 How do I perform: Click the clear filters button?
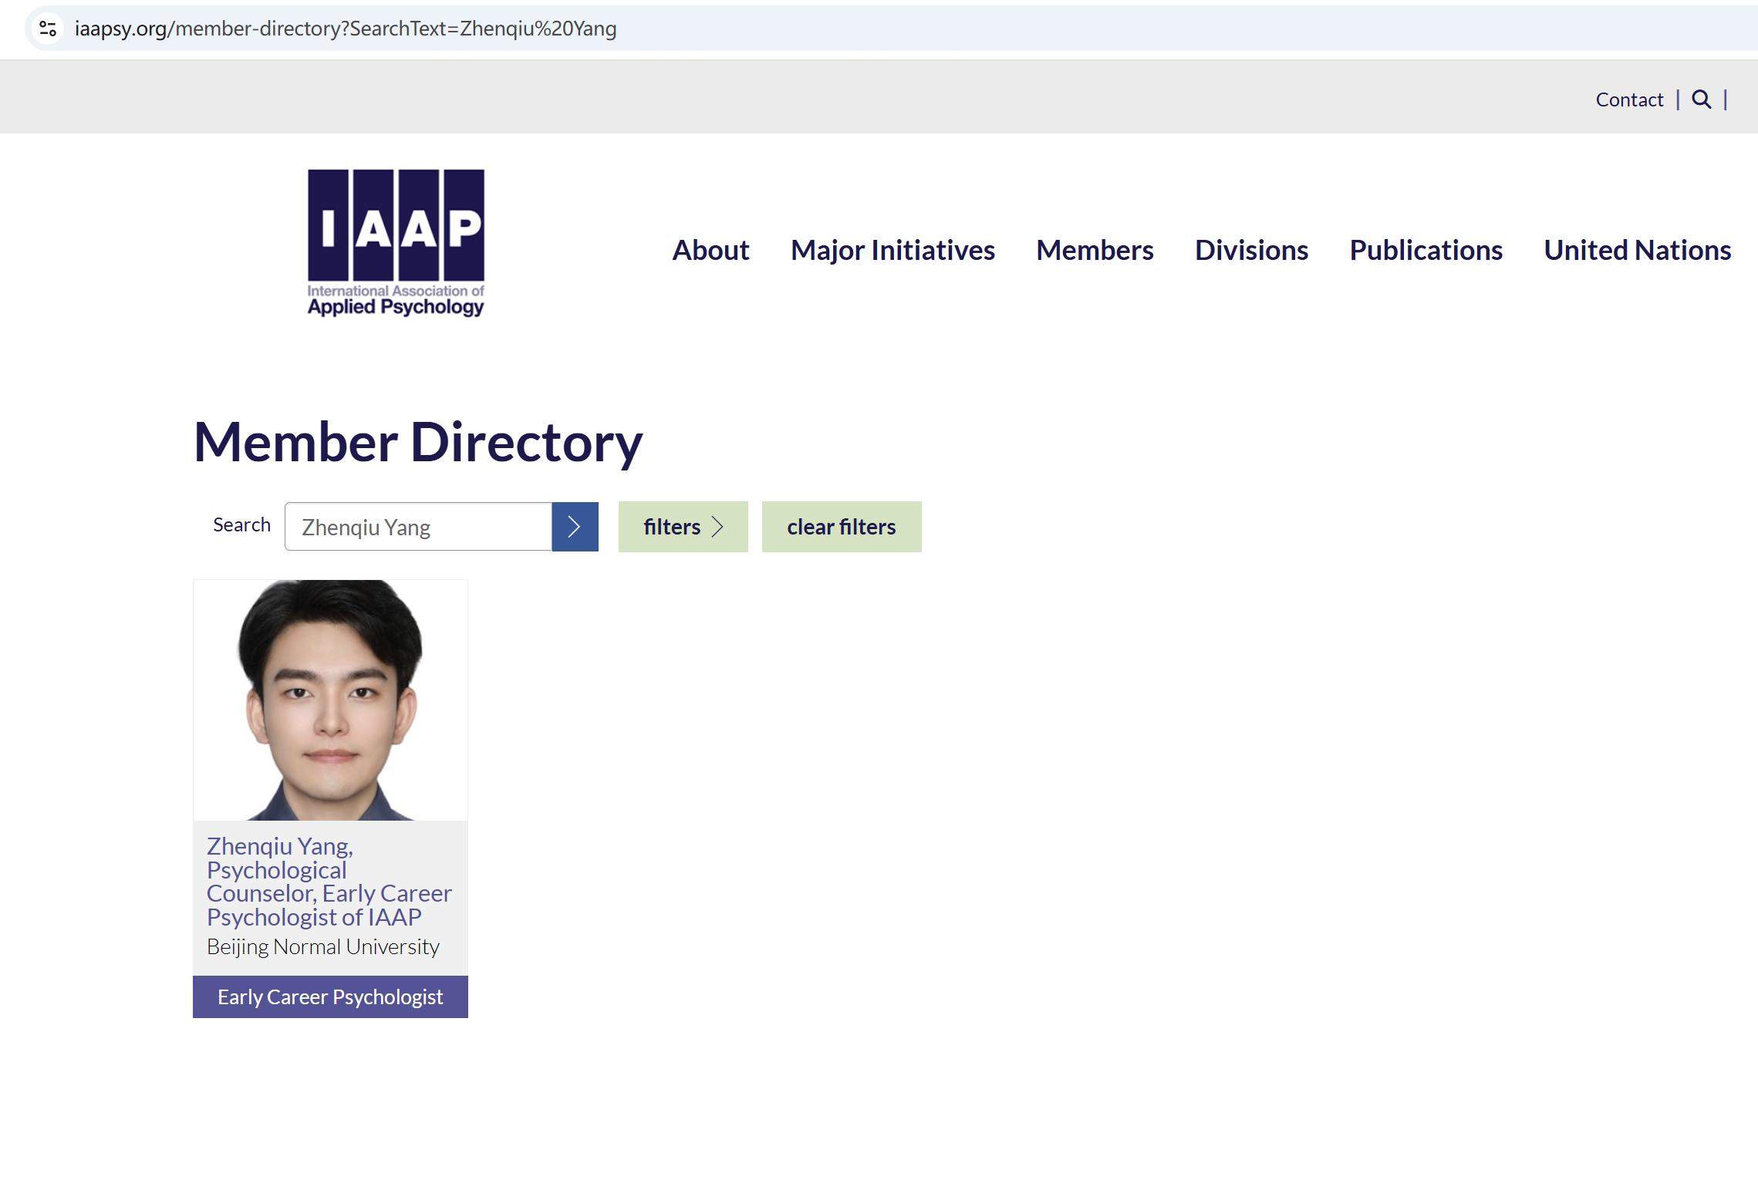842,527
